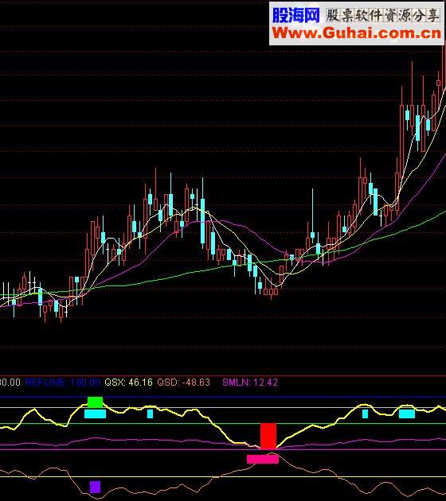Click the purple square signal marker
This screenshot has height=501, width=446.
(x=95, y=487)
